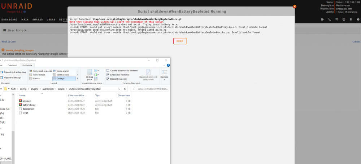Expand the layout gallery's more arrow
This screenshot has height=164, width=361.
point(77,79)
